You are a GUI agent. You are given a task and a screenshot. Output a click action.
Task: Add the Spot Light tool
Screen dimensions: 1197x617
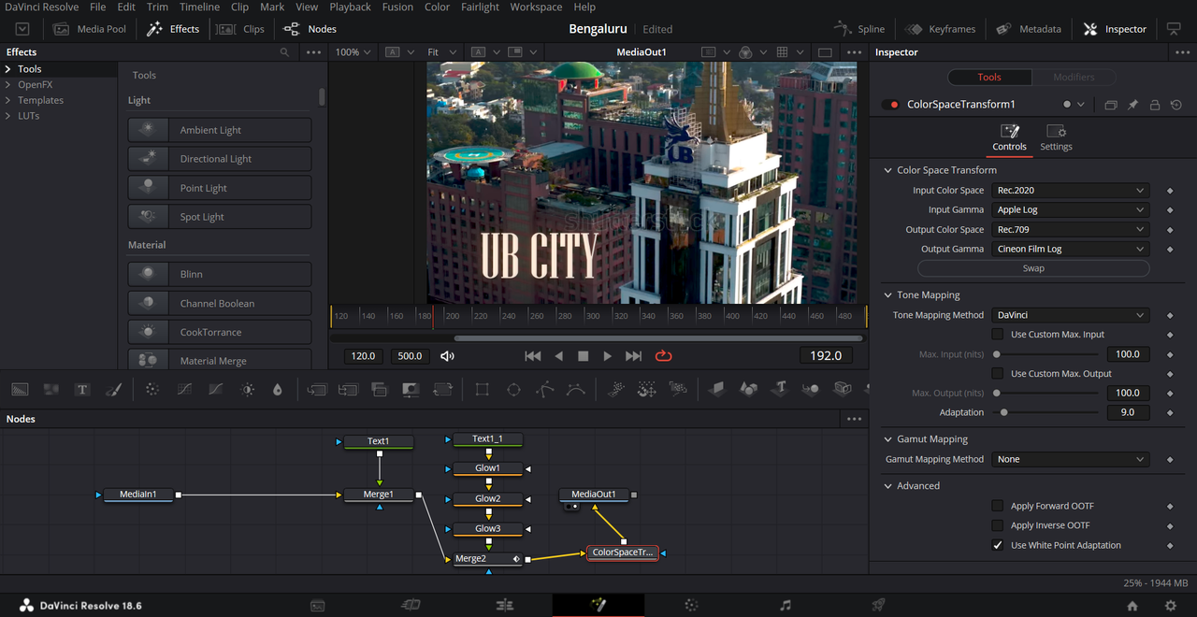coord(219,217)
